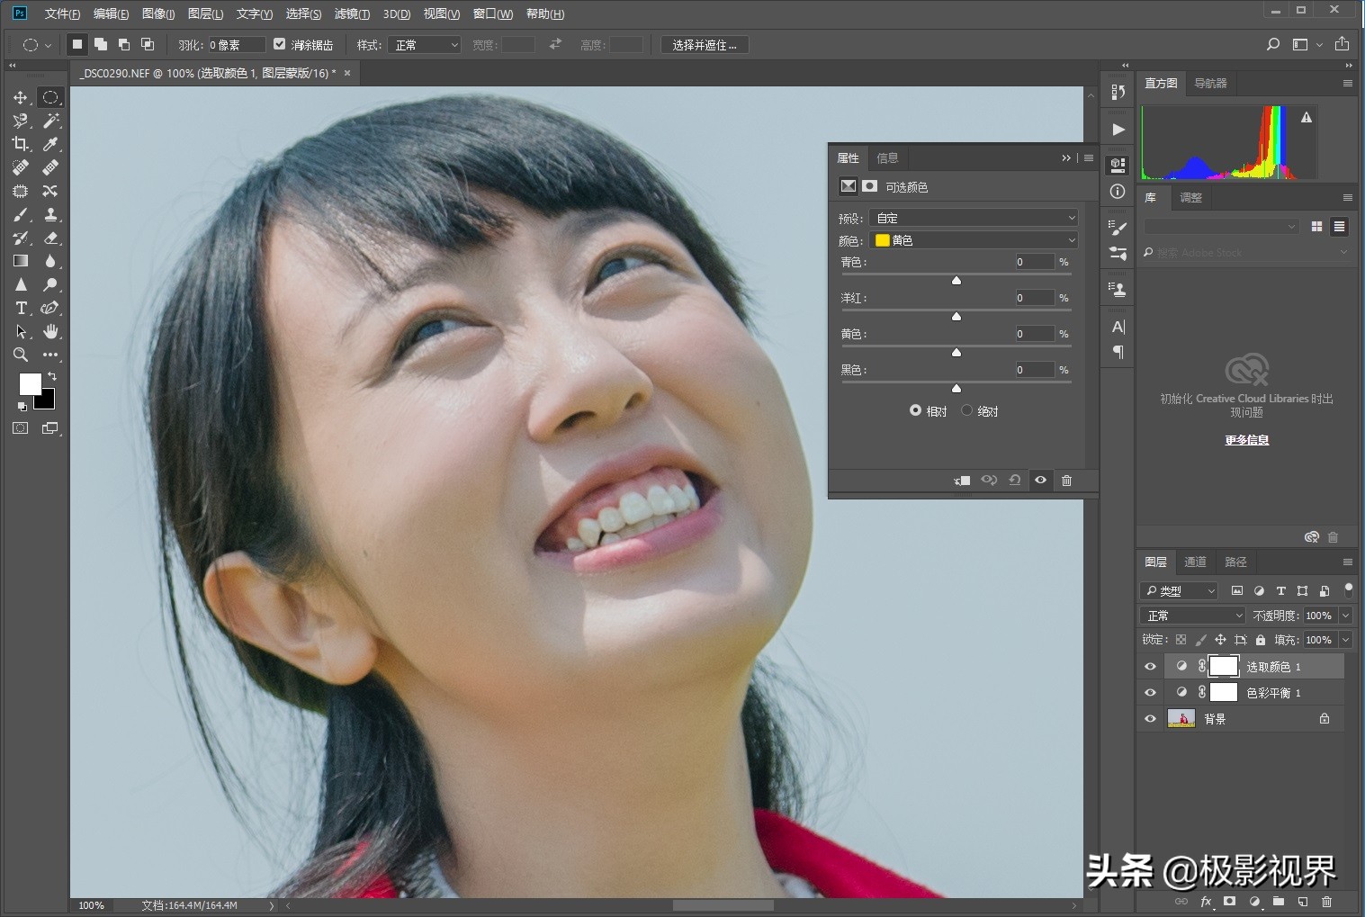The width and height of the screenshot is (1365, 917).
Task: Select the Hand tool
Action: (x=50, y=331)
